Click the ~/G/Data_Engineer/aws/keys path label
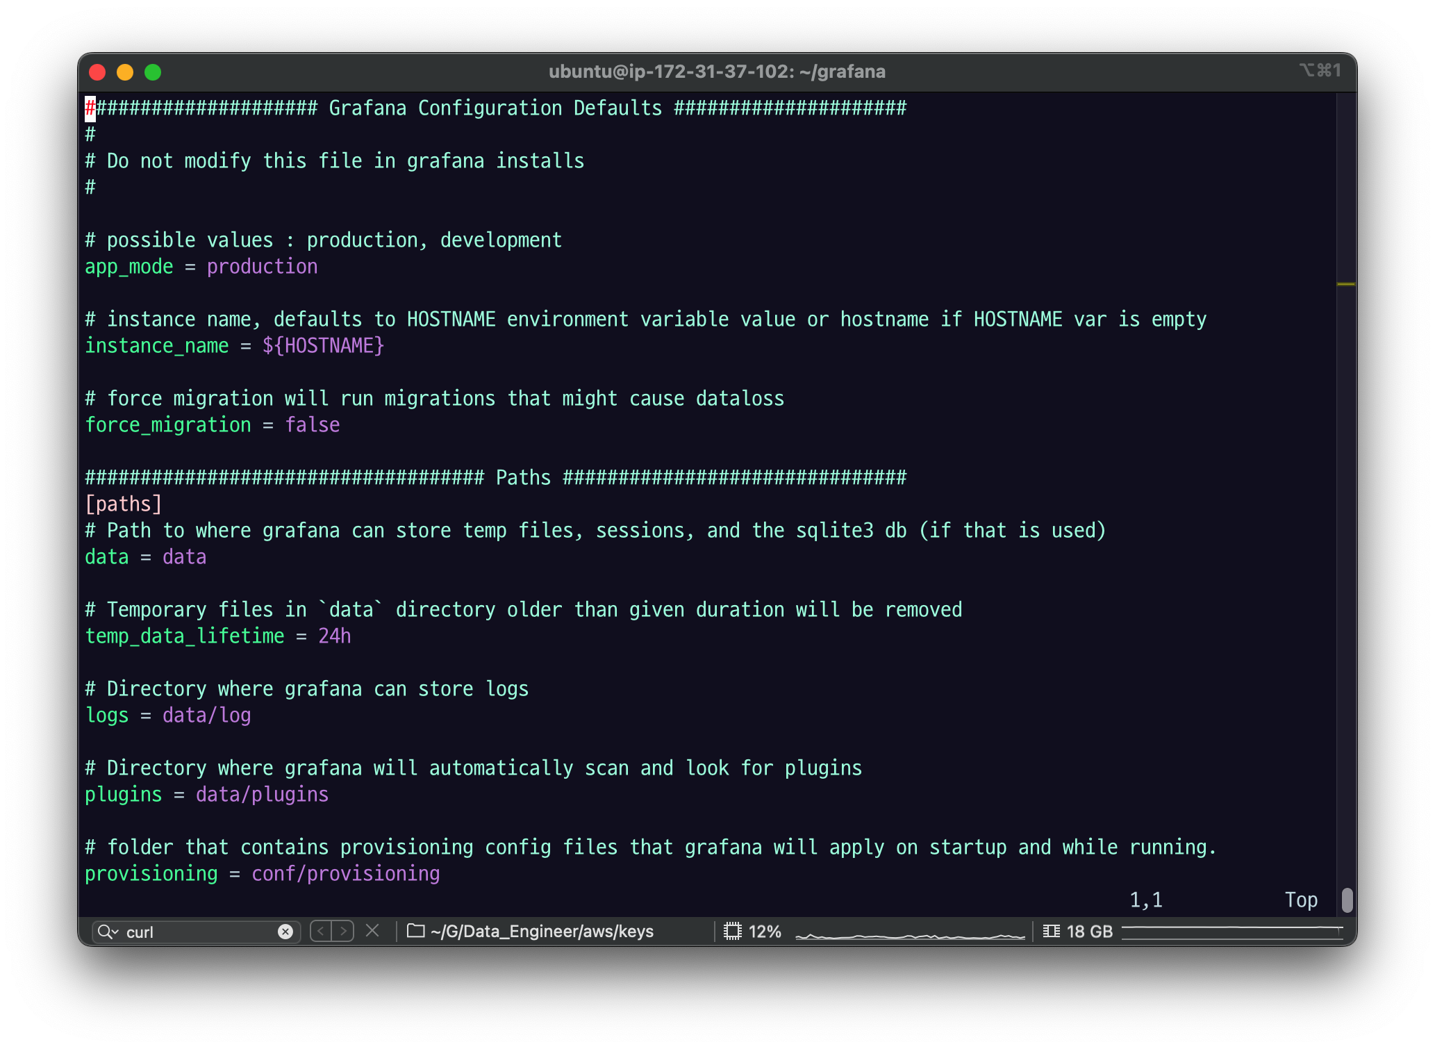 click(542, 932)
